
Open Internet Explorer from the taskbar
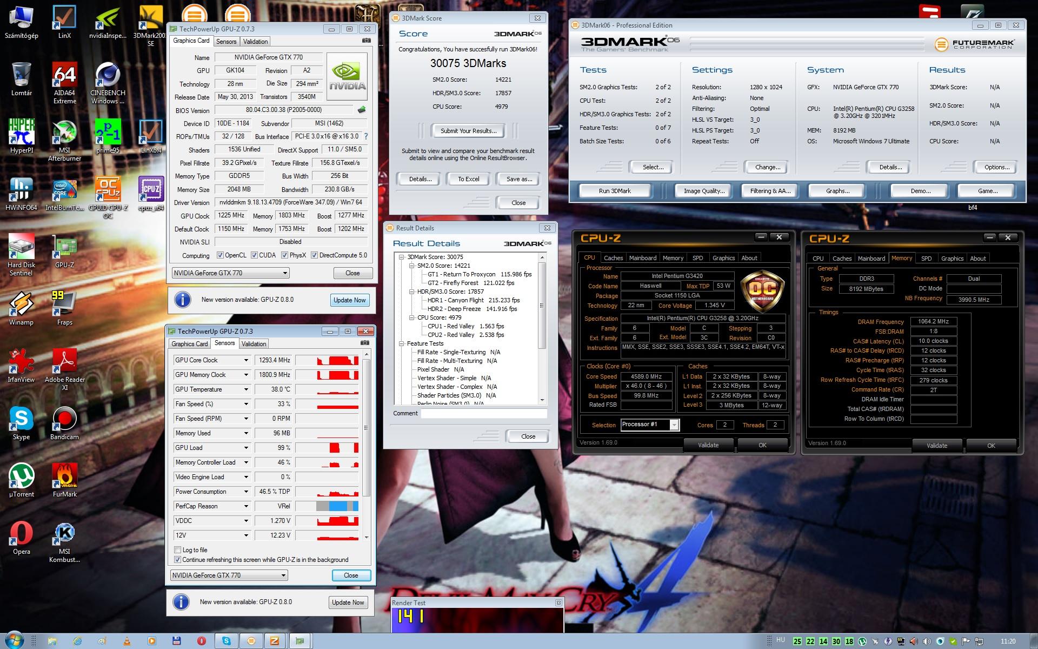coord(78,641)
